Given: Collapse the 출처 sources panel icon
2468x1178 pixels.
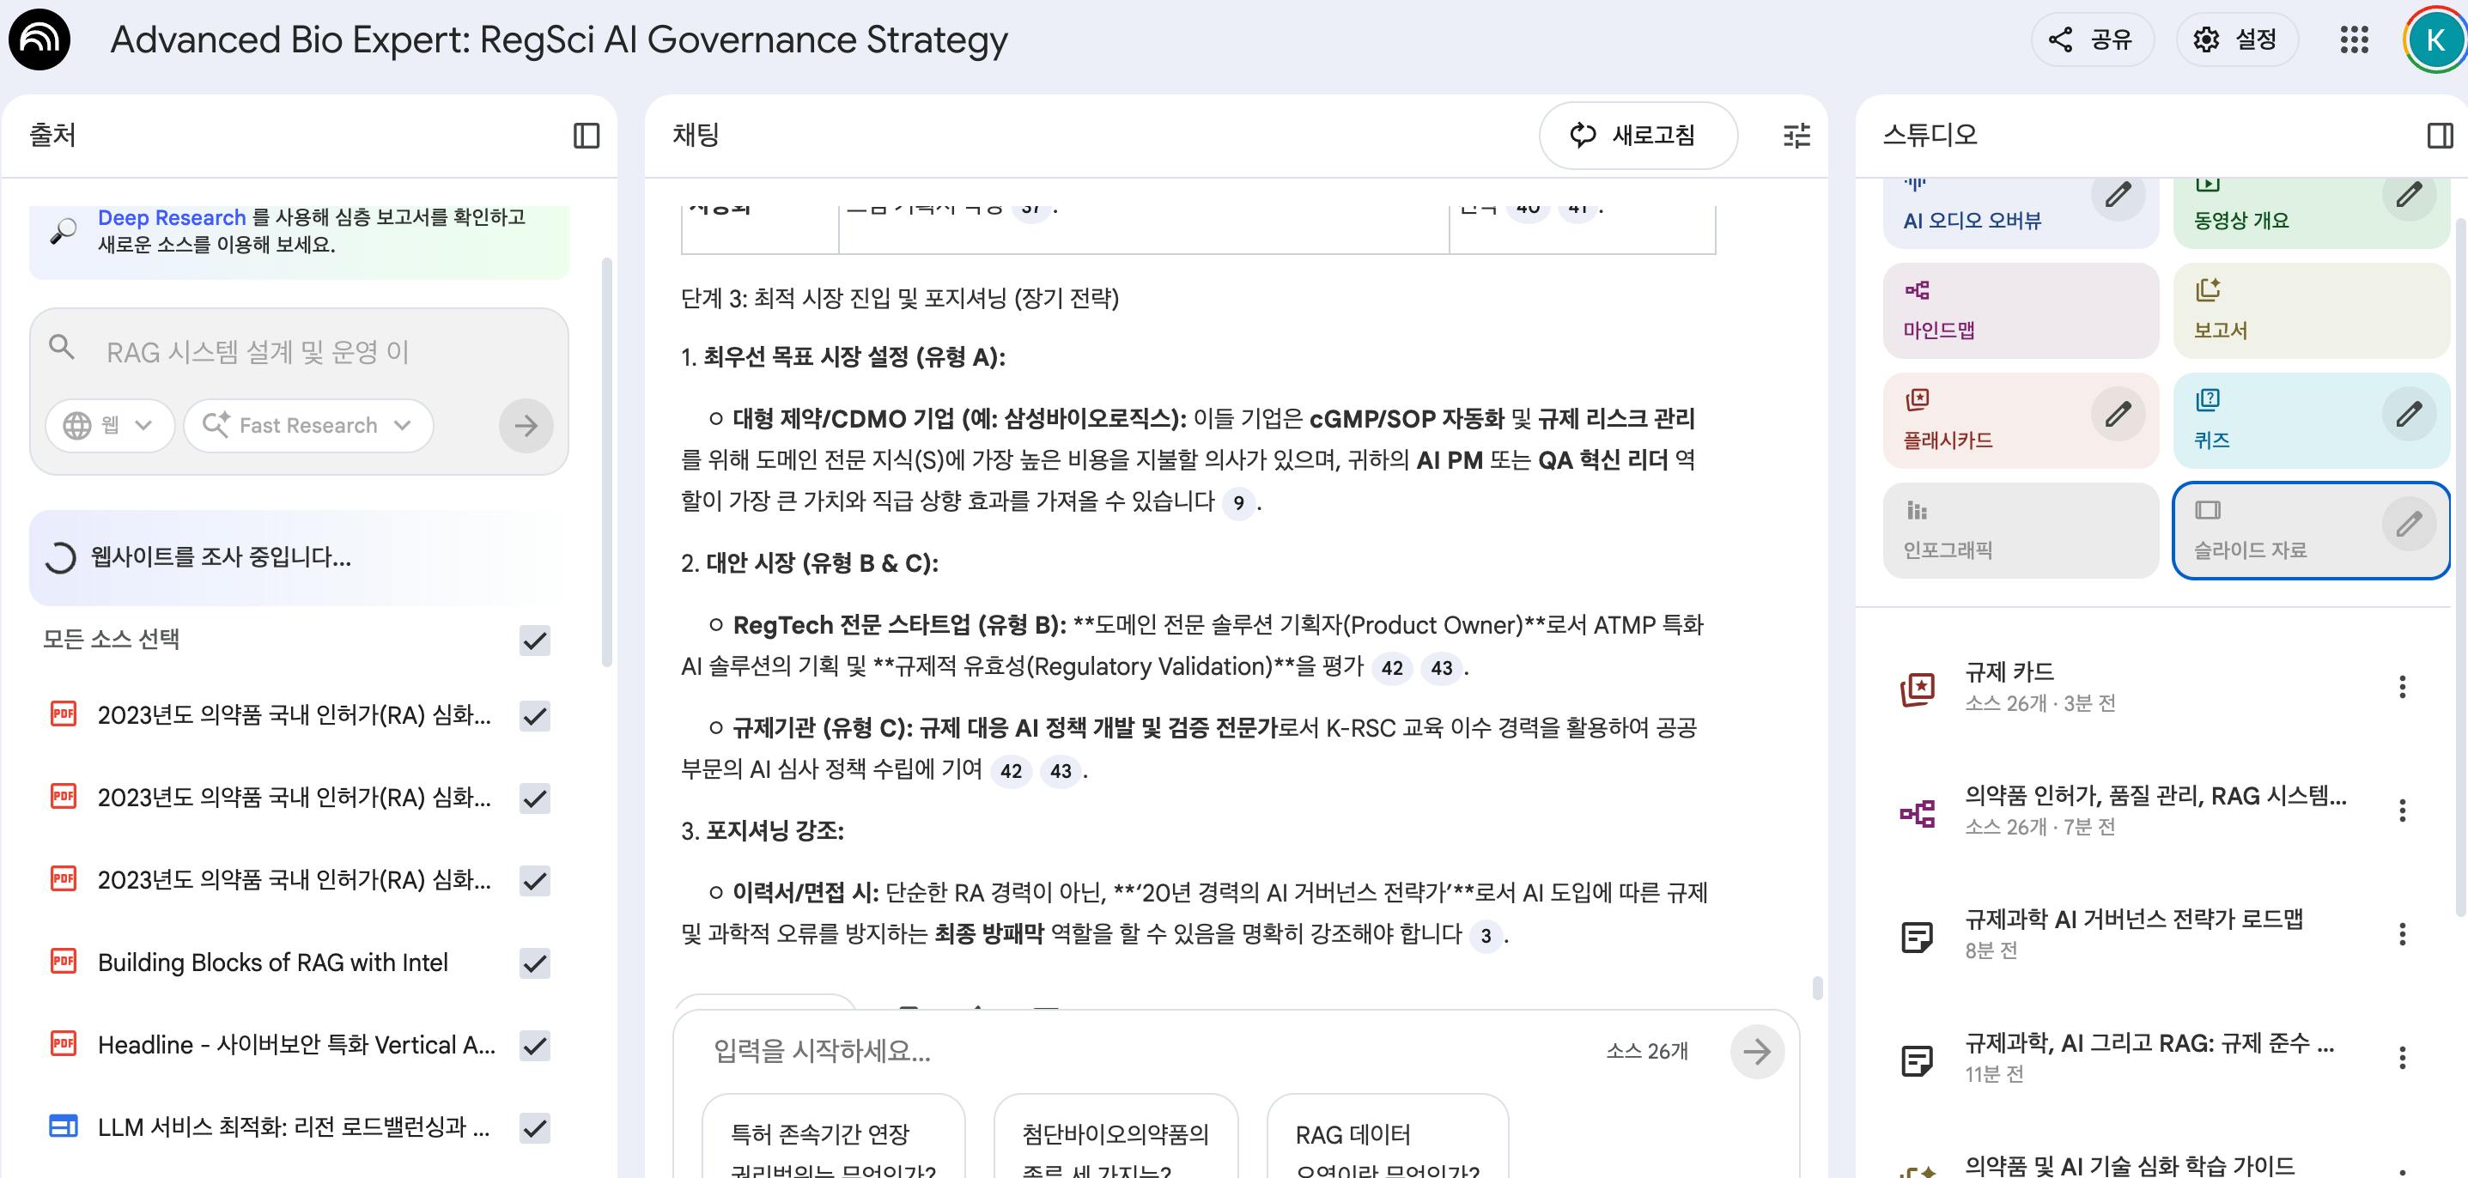Looking at the screenshot, I should pyautogui.click(x=586, y=136).
